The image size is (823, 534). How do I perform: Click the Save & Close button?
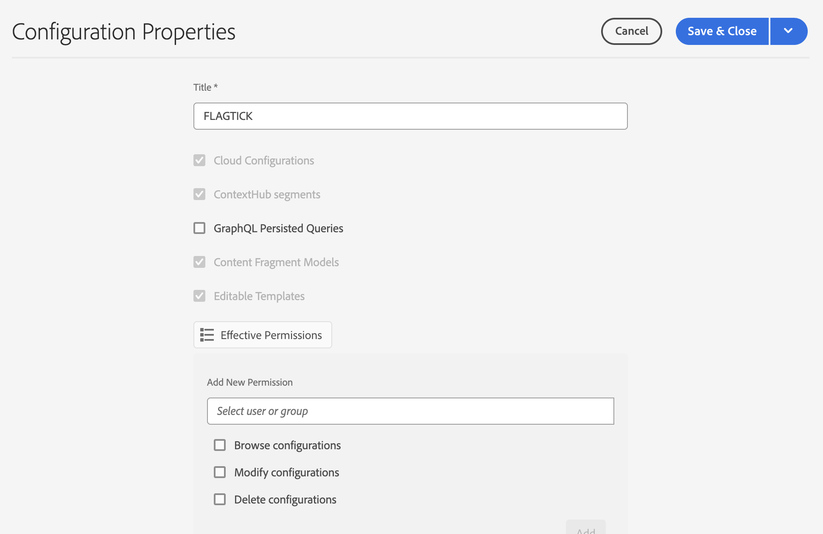722,31
